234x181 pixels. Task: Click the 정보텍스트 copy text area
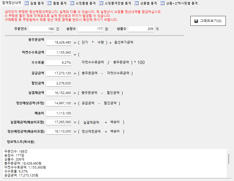point(114,163)
